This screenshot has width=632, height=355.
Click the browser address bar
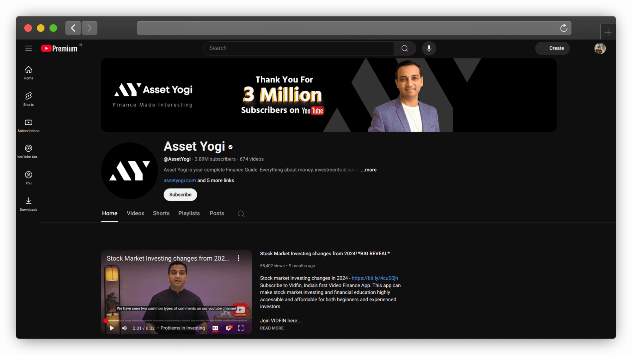(354, 28)
